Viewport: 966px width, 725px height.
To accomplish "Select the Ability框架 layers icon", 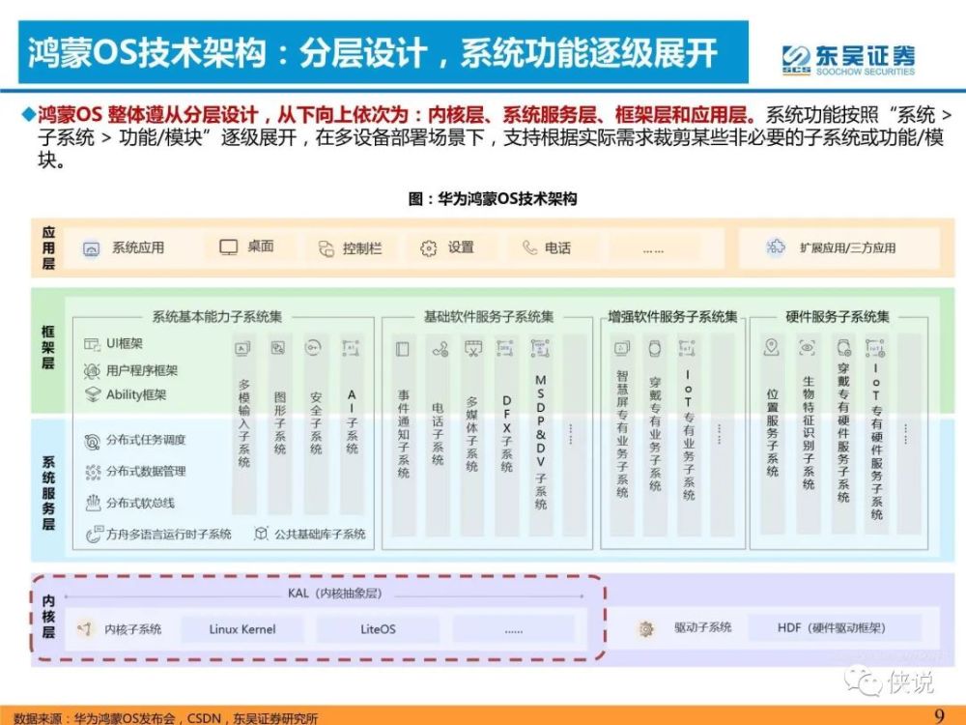I will pyautogui.click(x=93, y=394).
